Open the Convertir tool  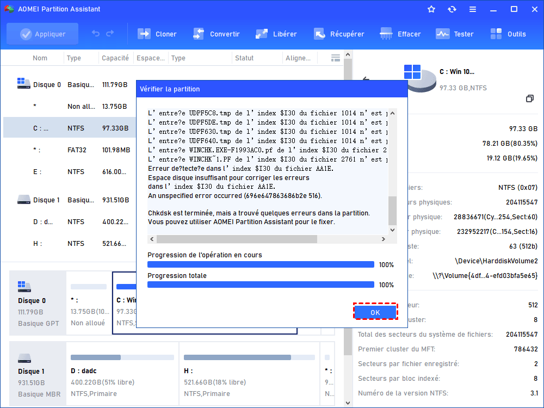click(x=199, y=34)
